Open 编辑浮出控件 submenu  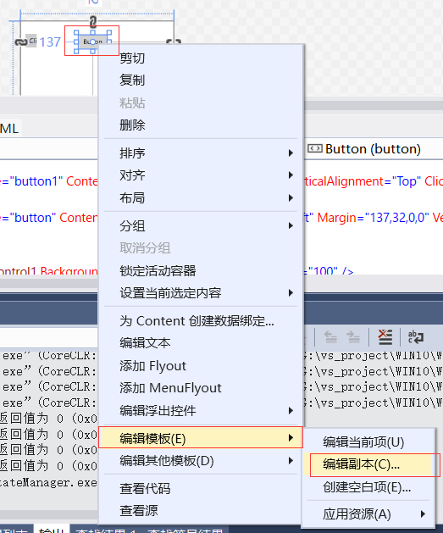201,411
